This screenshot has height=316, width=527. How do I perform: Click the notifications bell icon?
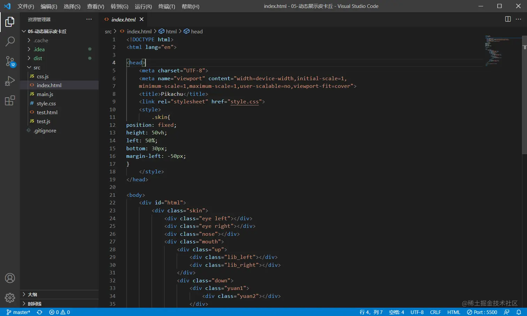(x=519, y=312)
